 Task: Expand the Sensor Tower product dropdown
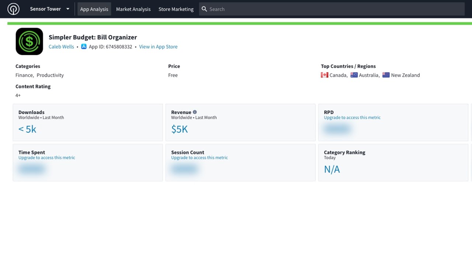pyautogui.click(x=50, y=9)
